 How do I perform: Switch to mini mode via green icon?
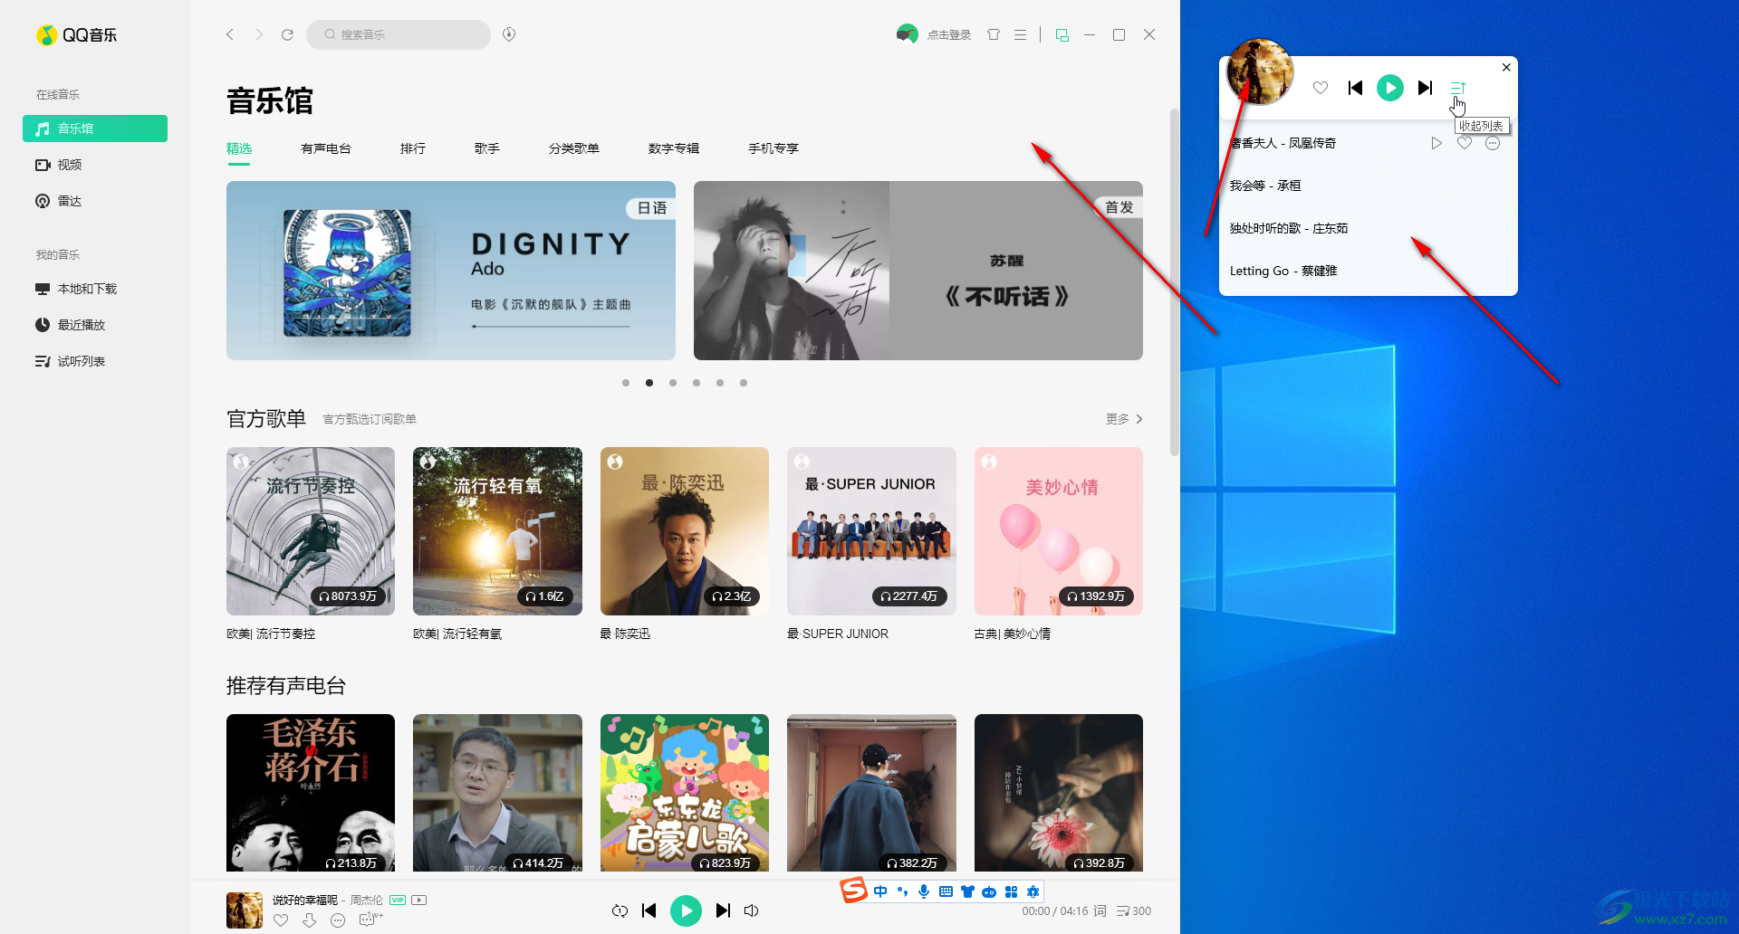click(1062, 34)
